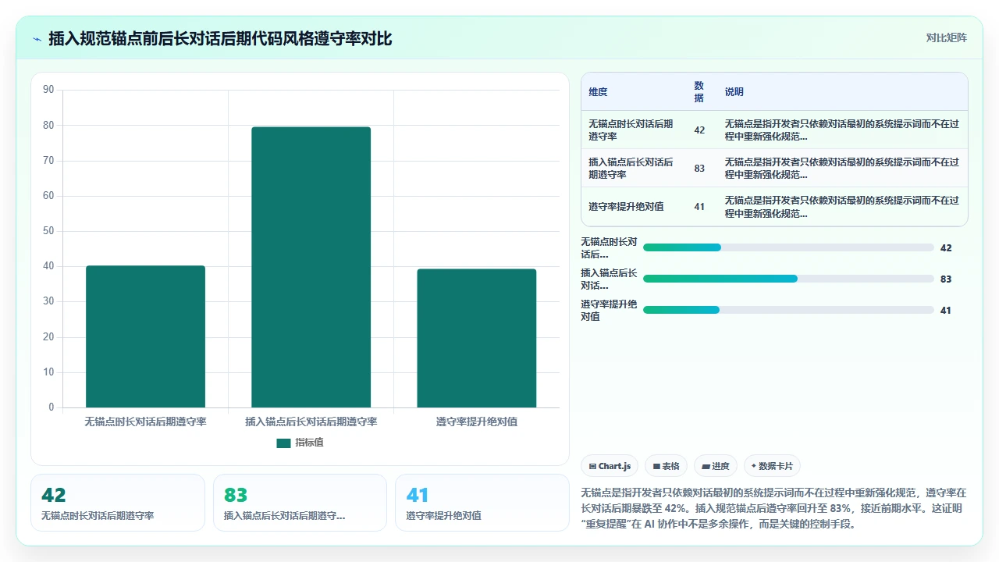The height and width of the screenshot is (562, 999).
Task: Click the page title 插入规范锚点前后长对话后期代码风格遵守率对比
Action: [x=220, y=38]
